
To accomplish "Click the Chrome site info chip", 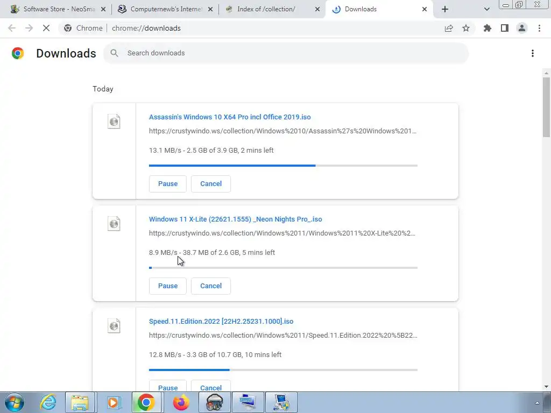I will click(83, 28).
